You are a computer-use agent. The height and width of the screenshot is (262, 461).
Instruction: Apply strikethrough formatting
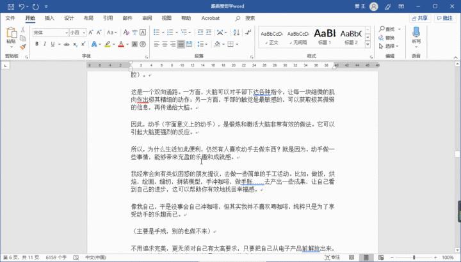tap(67, 44)
